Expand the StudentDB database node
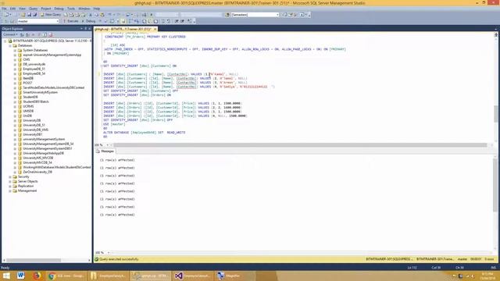500x281 pixels. point(15,97)
